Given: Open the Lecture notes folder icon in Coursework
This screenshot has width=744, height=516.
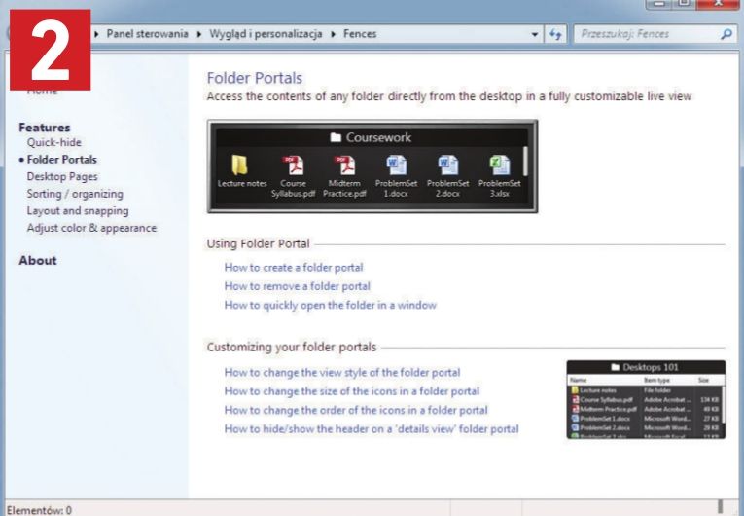Looking at the screenshot, I should [x=240, y=165].
